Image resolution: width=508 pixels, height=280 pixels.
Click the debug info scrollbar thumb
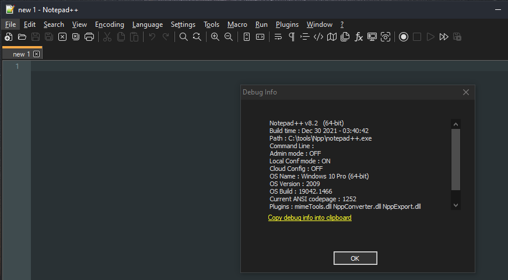456,159
